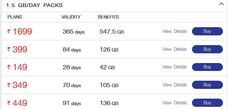Screen dimensions: 228x109
Task: Select the ₹349 price text
Action: coord(17,85)
